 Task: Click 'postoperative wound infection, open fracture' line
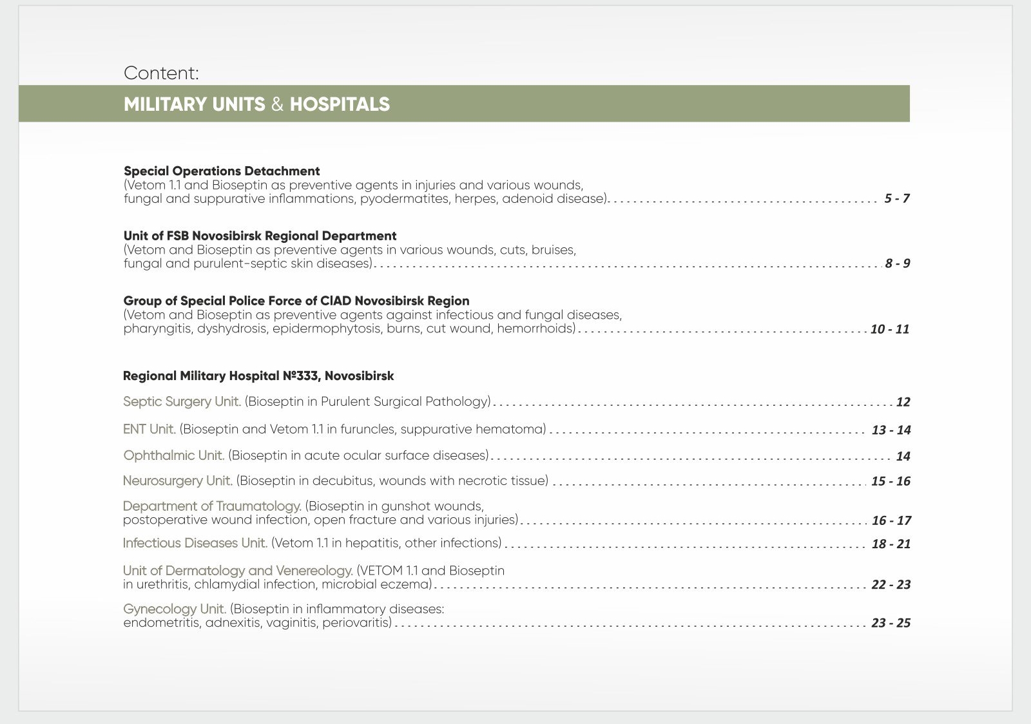(321, 520)
